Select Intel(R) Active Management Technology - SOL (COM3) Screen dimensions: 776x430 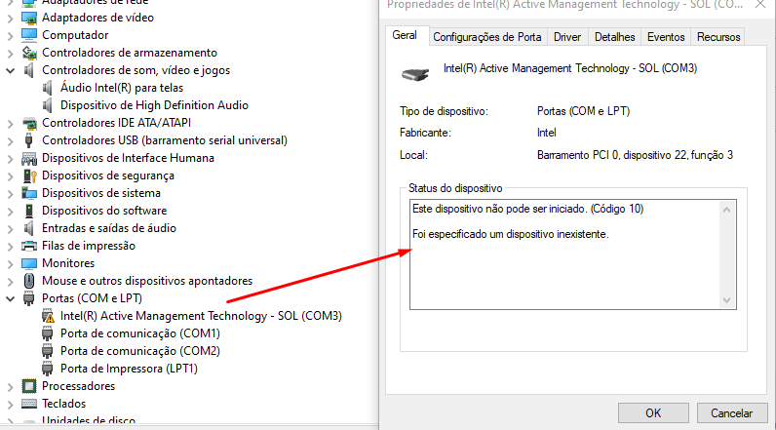coord(201,316)
